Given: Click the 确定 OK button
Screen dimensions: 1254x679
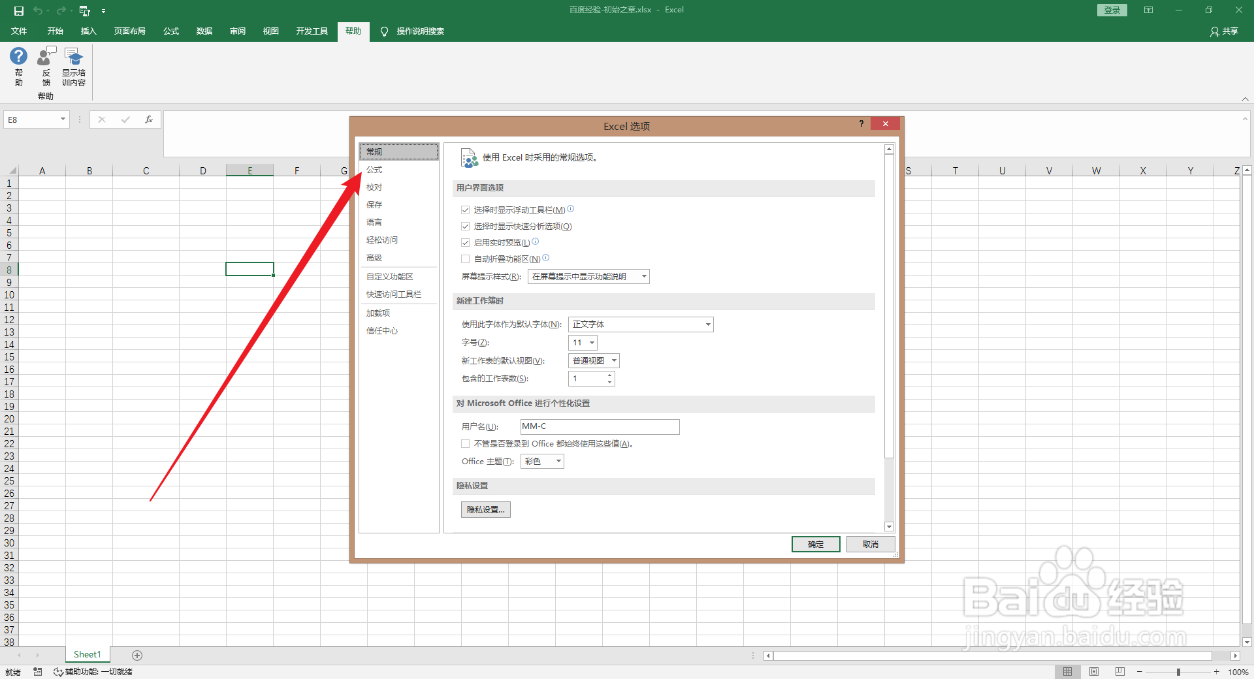Looking at the screenshot, I should coord(816,545).
